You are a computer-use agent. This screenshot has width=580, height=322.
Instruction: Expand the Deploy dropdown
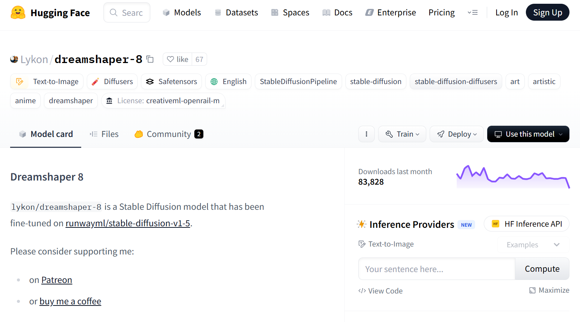pos(457,134)
